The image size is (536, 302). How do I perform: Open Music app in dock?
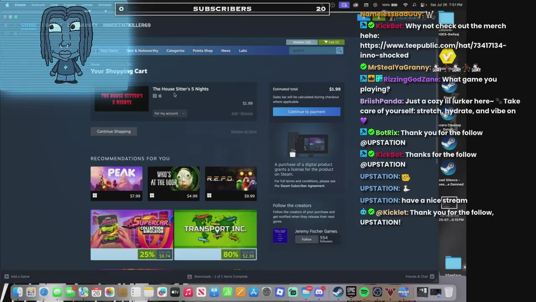[188, 292]
